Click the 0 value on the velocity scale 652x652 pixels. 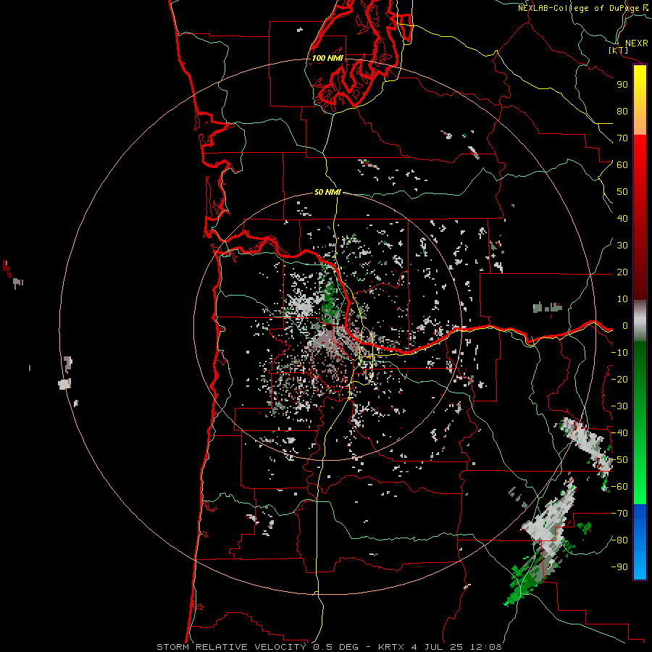tap(624, 325)
